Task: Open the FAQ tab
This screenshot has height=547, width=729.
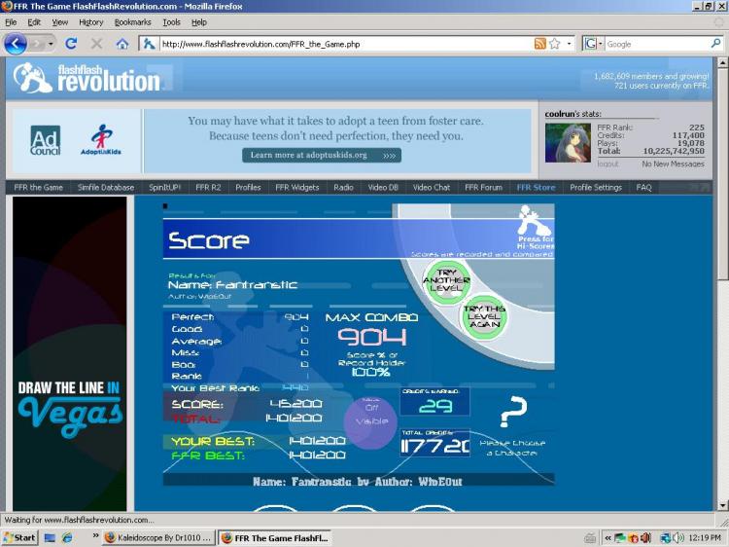Action: point(643,187)
